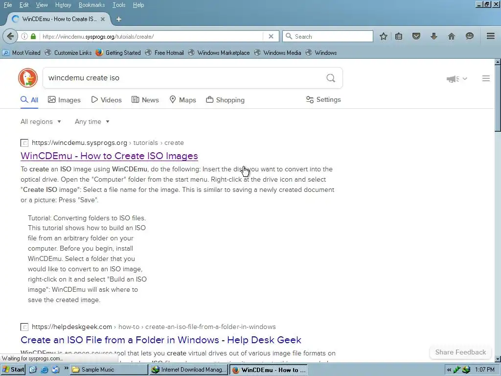
Task: Click the chat bubble smiley toolbar icon
Action: tap(469, 36)
